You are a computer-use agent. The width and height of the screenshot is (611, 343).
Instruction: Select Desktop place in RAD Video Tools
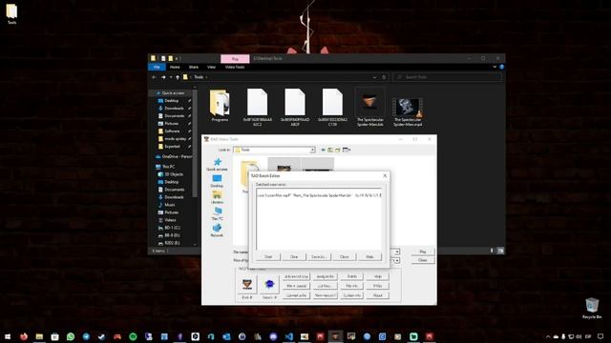[x=217, y=181]
